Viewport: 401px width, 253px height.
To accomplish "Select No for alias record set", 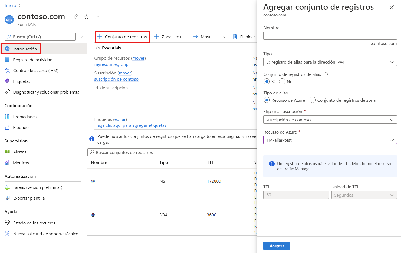I will click(282, 81).
